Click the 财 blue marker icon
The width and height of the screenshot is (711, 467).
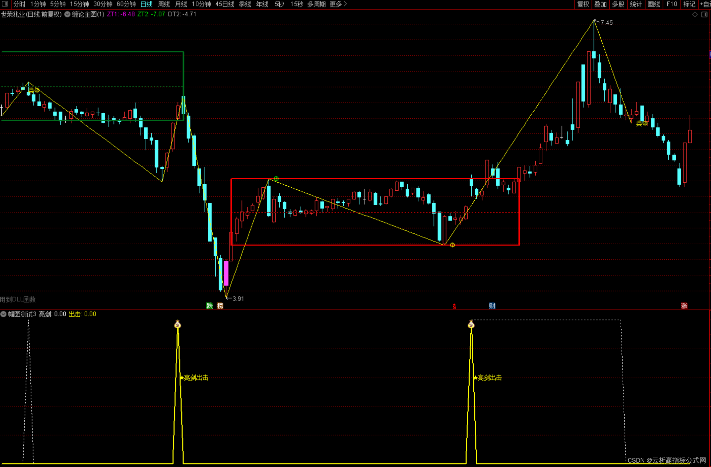[492, 306]
